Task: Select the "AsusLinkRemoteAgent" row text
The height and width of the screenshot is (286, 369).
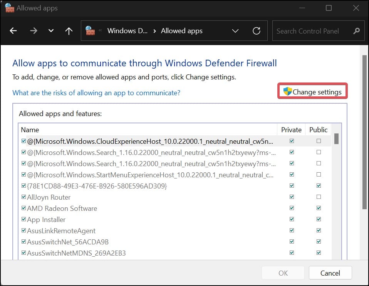Action: pos(61,231)
